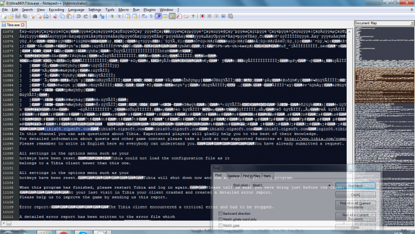
Task: Click the Open folder toolbar icon
Action: [11, 17]
